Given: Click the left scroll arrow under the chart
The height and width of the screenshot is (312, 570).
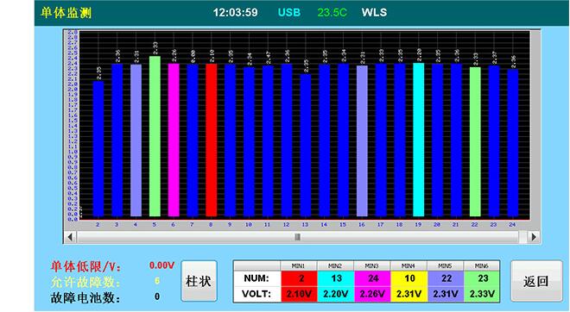Looking at the screenshot, I should click(x=70, y=237).
